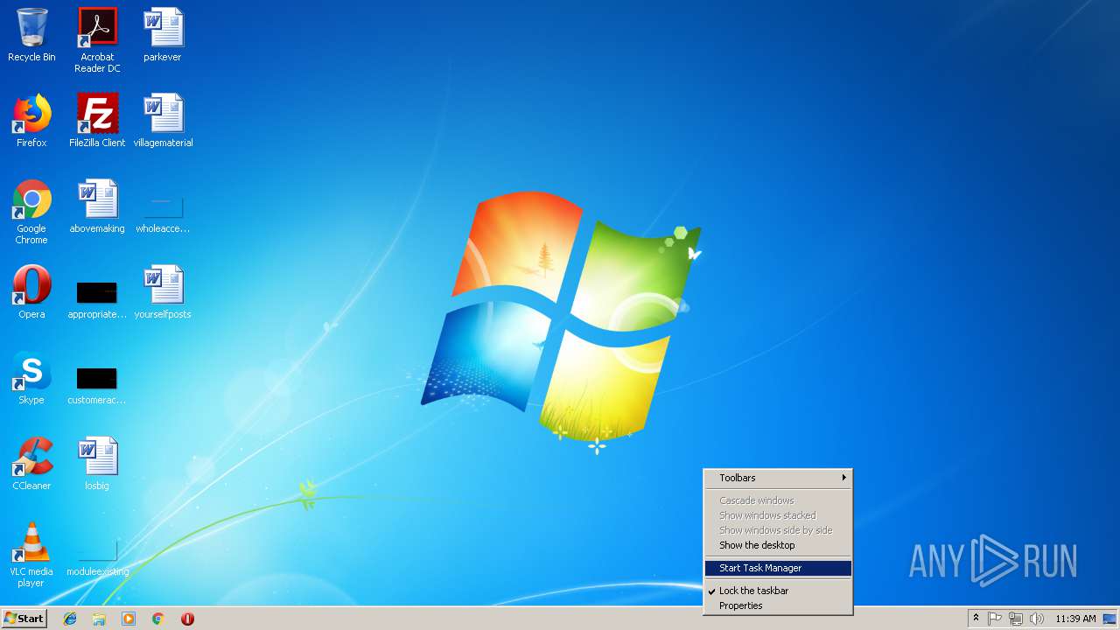Select the Google Chrome desktop shortcut
Screen dimensions: 1120x630
31,212
